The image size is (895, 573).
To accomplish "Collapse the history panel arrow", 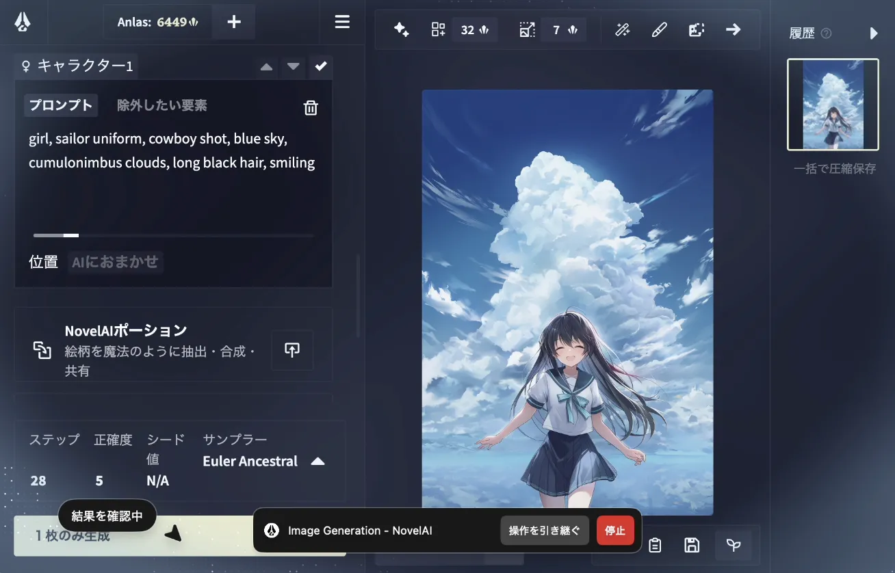I will (x=874, y=33).
